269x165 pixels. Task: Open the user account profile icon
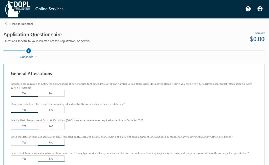click(260, 9)
